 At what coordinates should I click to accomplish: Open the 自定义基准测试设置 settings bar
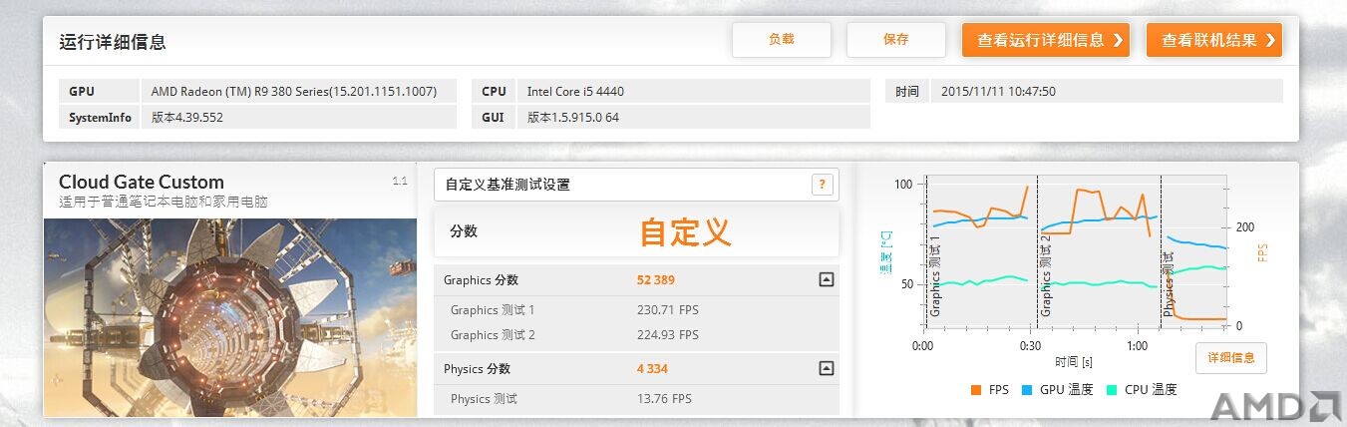636,185
